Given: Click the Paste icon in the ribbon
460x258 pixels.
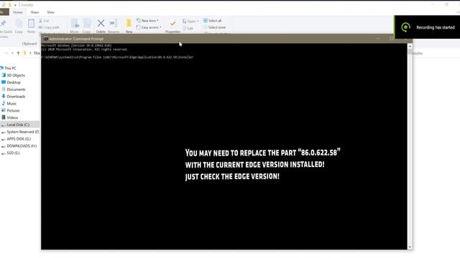Looking at the screenshot, I should click(31, 24).
